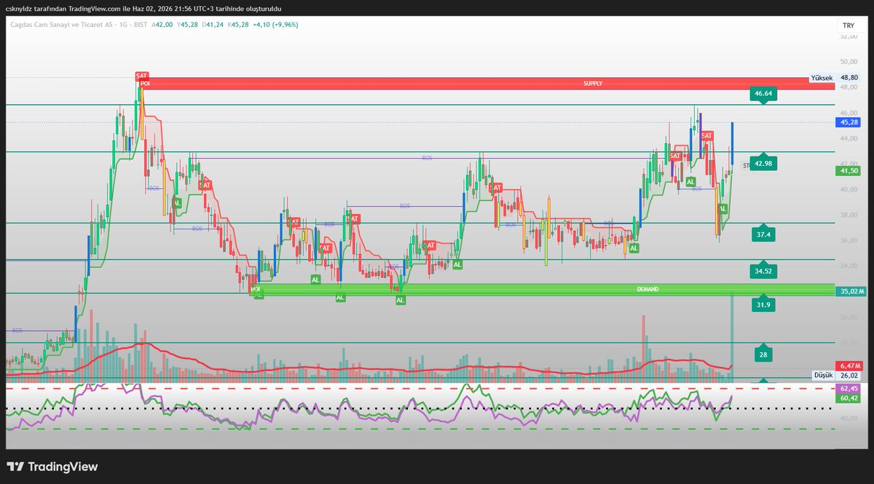This screenshot has height=484, width=874.
Task: Click the SAT signal label atop the supply zone
Action: pos(141,76)
